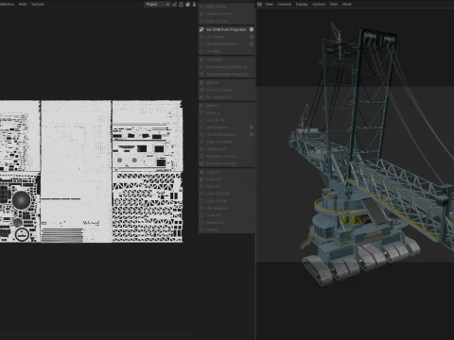Click the Align UV Islands button

(226, 142)
